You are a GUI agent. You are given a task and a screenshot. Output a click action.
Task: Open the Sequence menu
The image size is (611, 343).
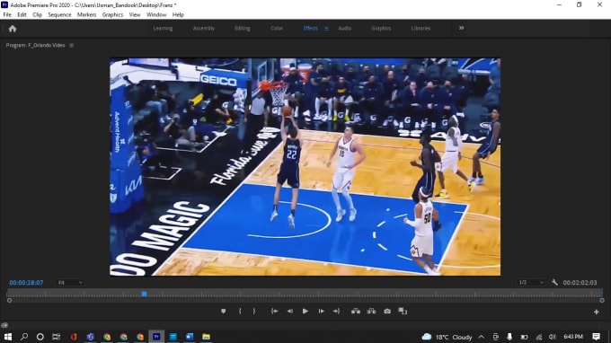(x=59, y=14)
